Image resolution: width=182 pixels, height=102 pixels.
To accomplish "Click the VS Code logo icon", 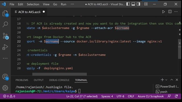I will coord(4,4).
